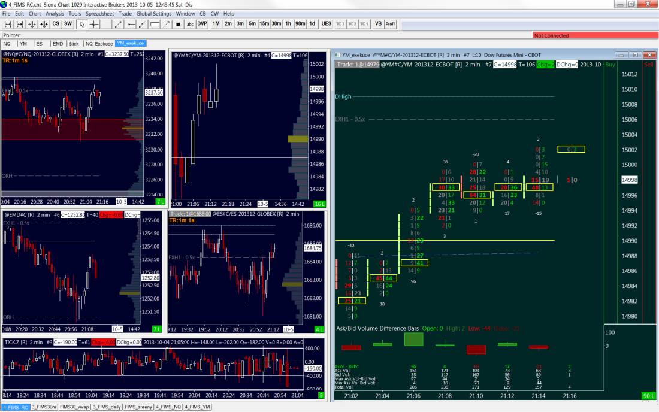
Task: Set chart timeframe to 15m
Action: click(264, 24)
